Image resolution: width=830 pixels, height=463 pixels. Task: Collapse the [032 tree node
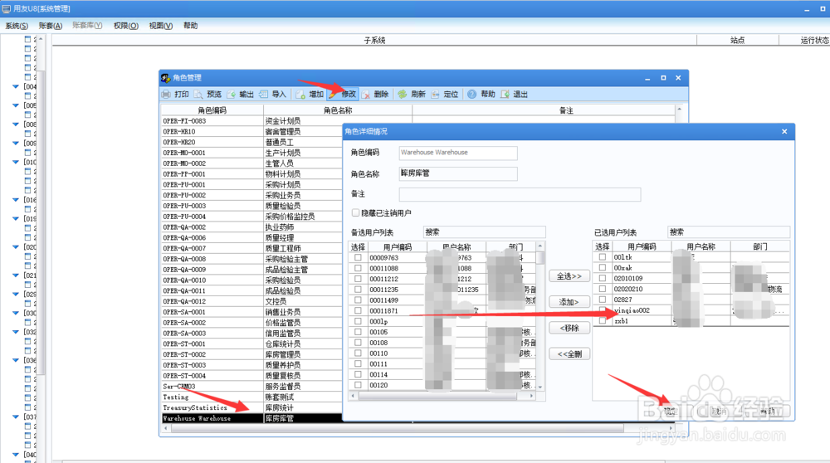tap(15, 332)
